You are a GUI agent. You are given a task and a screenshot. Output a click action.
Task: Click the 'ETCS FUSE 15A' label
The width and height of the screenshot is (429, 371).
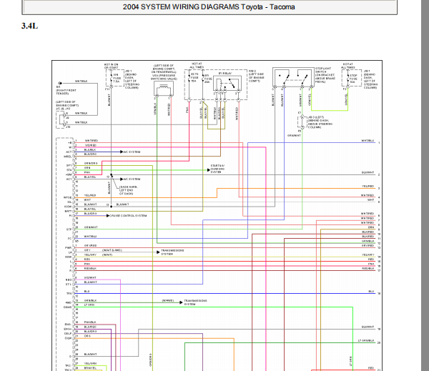(194, 78)
